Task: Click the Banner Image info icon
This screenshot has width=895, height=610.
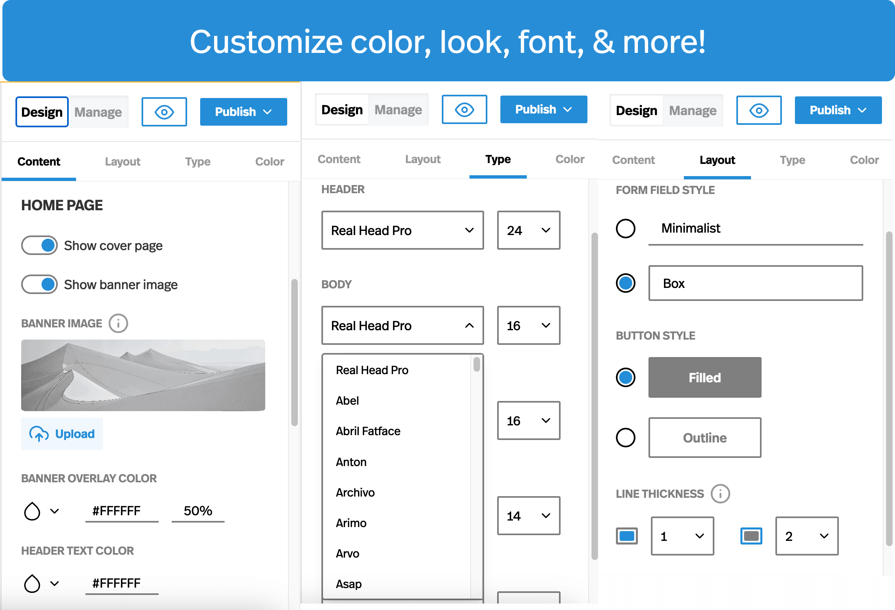Action: pos(118,324)
